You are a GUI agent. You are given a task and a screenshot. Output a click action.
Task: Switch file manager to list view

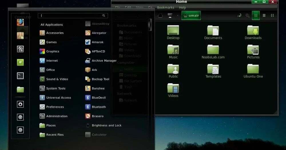pyautogui.click(x=264, y=15)
